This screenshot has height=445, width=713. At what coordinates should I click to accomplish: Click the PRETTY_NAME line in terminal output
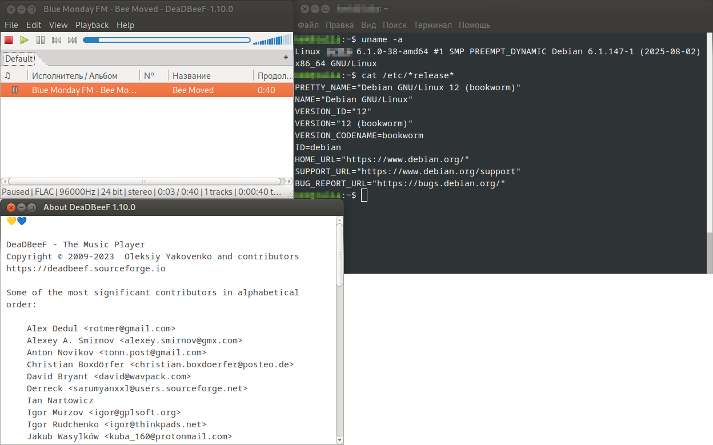coord(408,87)
